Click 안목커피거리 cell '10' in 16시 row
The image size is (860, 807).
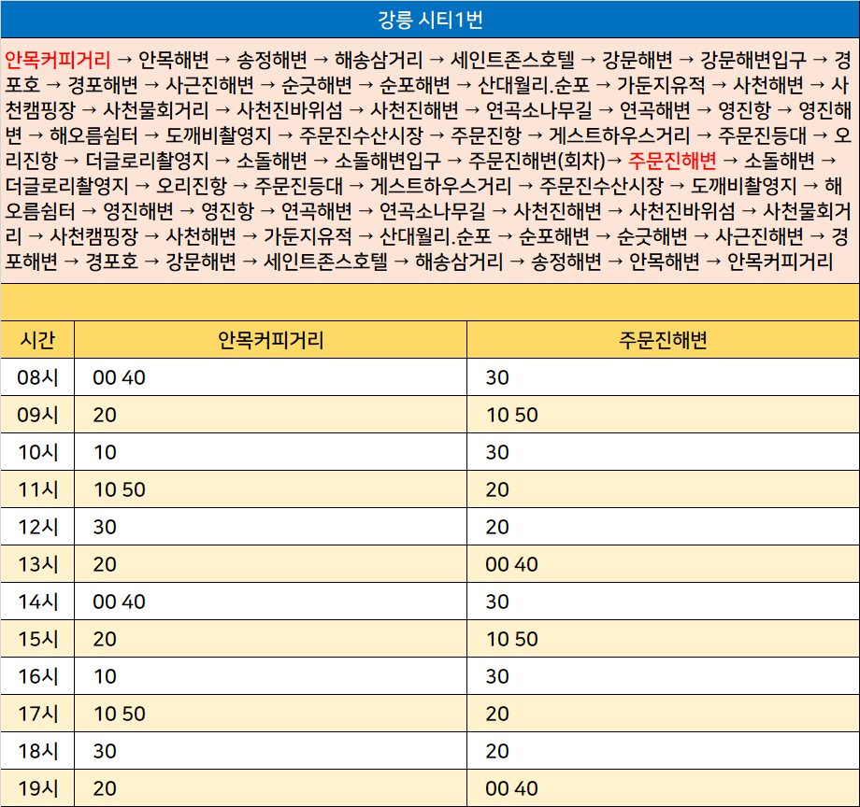tap(270, 676)
